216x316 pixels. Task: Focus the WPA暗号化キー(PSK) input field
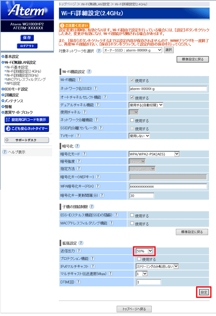tap(168, 186)
